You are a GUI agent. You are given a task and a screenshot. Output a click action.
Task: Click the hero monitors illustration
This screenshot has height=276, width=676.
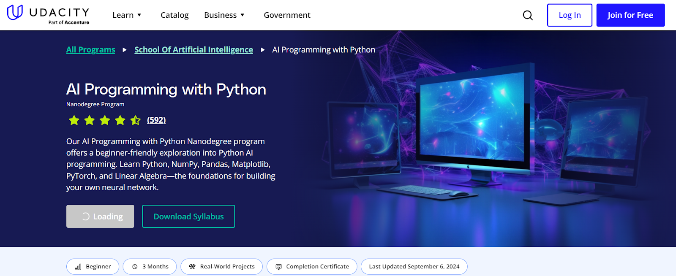486,135
